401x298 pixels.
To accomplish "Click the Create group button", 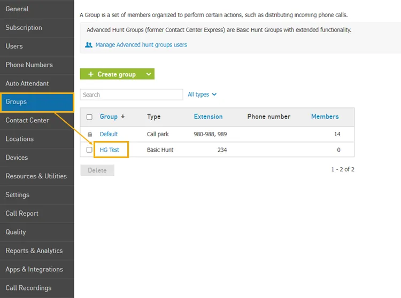I will pos(117,74).
